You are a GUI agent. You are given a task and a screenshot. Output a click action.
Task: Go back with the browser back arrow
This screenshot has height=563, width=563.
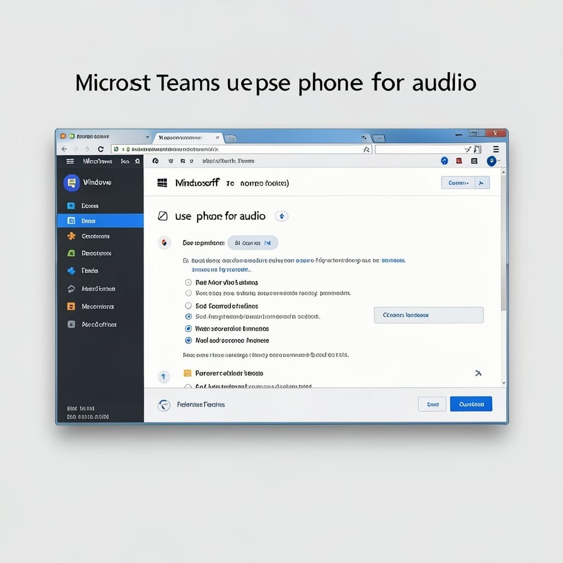64,149
